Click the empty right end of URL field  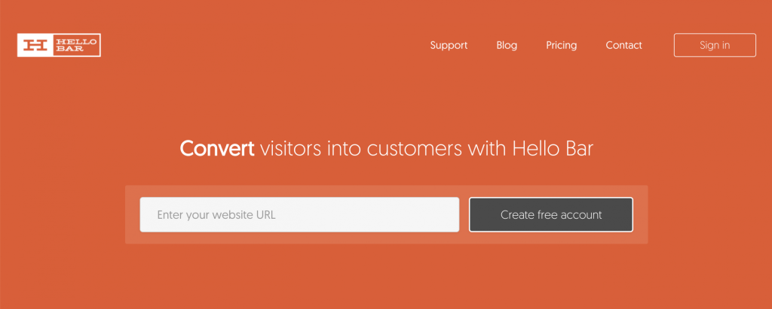422,215
